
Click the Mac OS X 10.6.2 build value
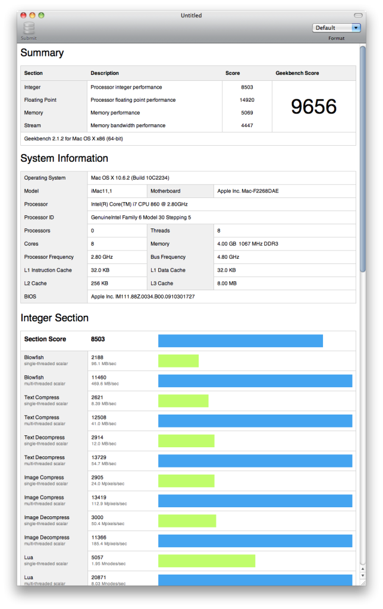pyautogui.click(x=130, y=178)
